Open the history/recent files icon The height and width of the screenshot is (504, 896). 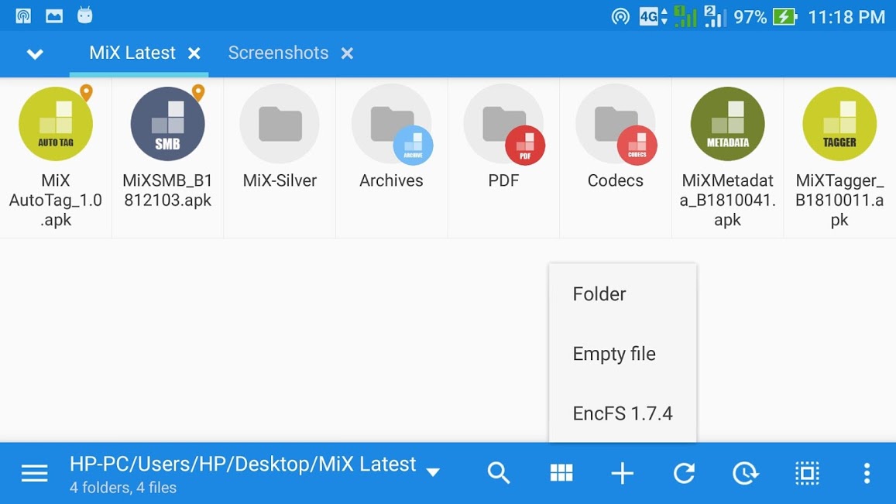[x=746, y=472]
